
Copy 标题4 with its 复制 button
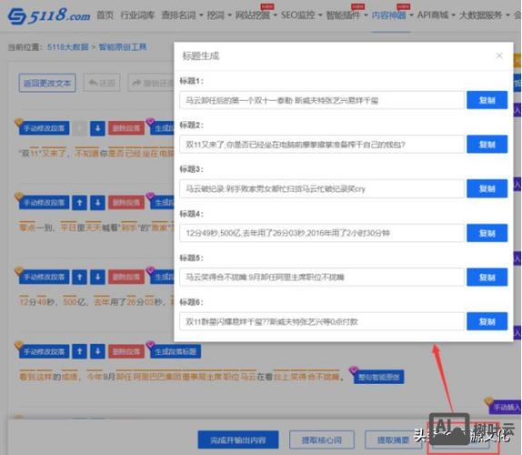click(487, 233)
